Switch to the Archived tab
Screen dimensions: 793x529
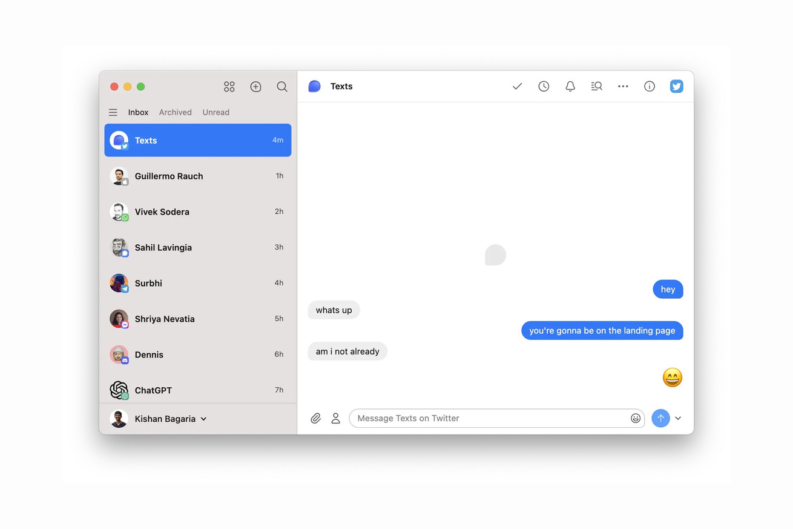[175, 112]
